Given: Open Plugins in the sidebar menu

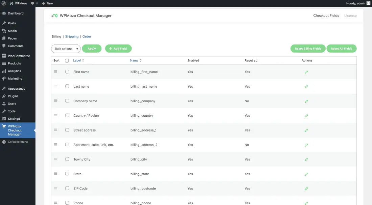Looking at the screenshot, I should [x=18, y=96].
